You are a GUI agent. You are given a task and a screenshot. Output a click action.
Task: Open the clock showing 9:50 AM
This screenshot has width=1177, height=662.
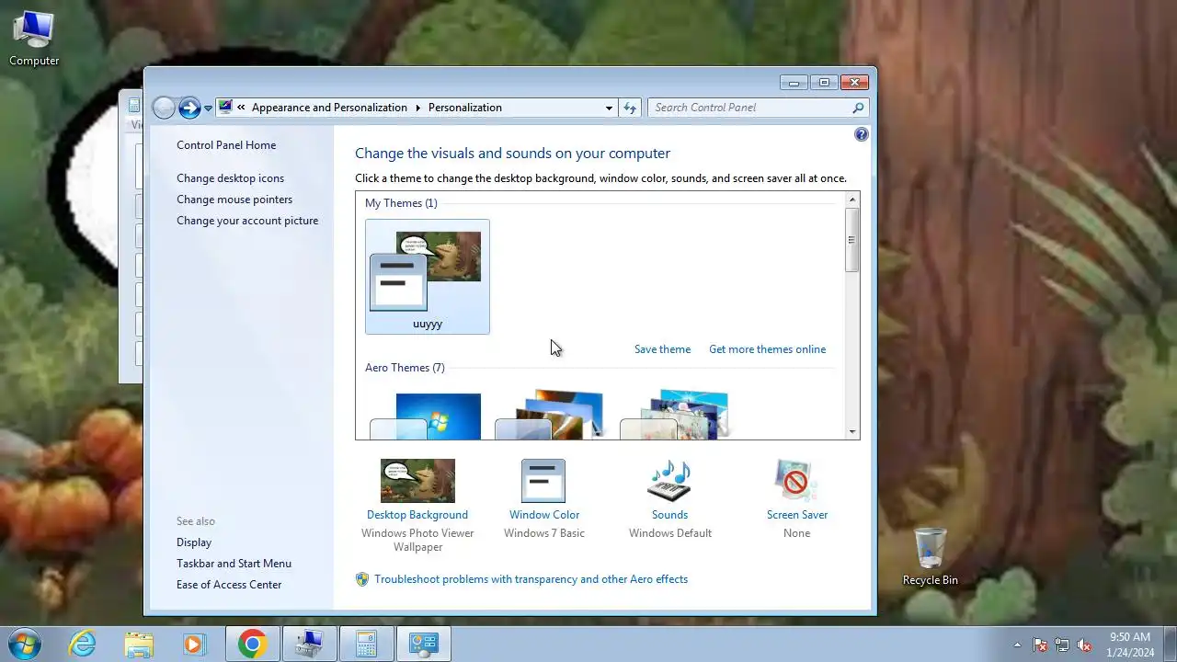point(1130,644)
